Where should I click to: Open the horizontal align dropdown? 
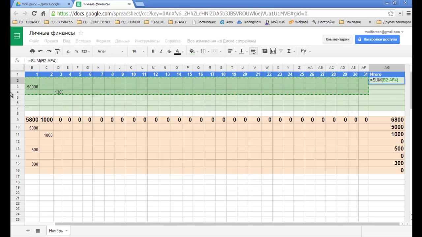[x=232, y=51]
